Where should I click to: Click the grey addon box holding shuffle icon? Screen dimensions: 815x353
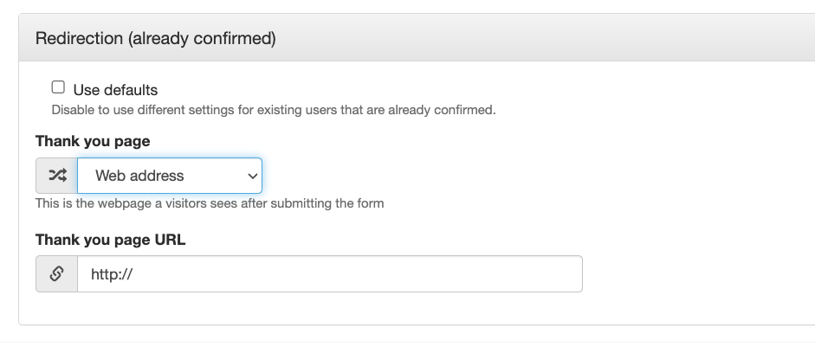coord(56,176)
